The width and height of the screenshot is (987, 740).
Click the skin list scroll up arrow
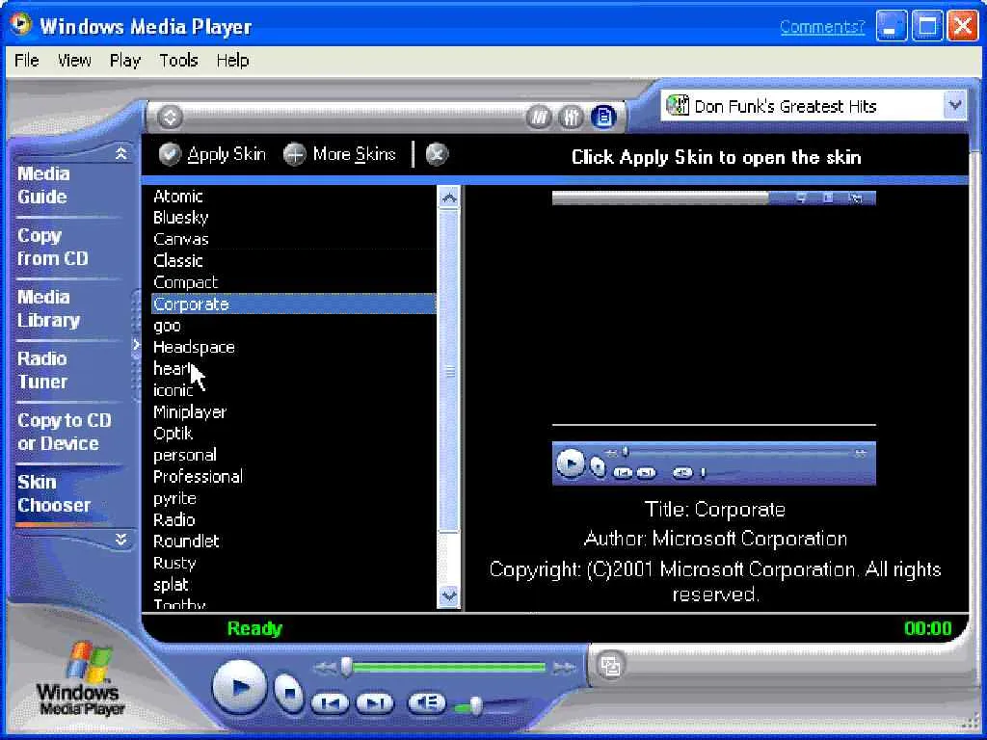[x=449, y=198]
